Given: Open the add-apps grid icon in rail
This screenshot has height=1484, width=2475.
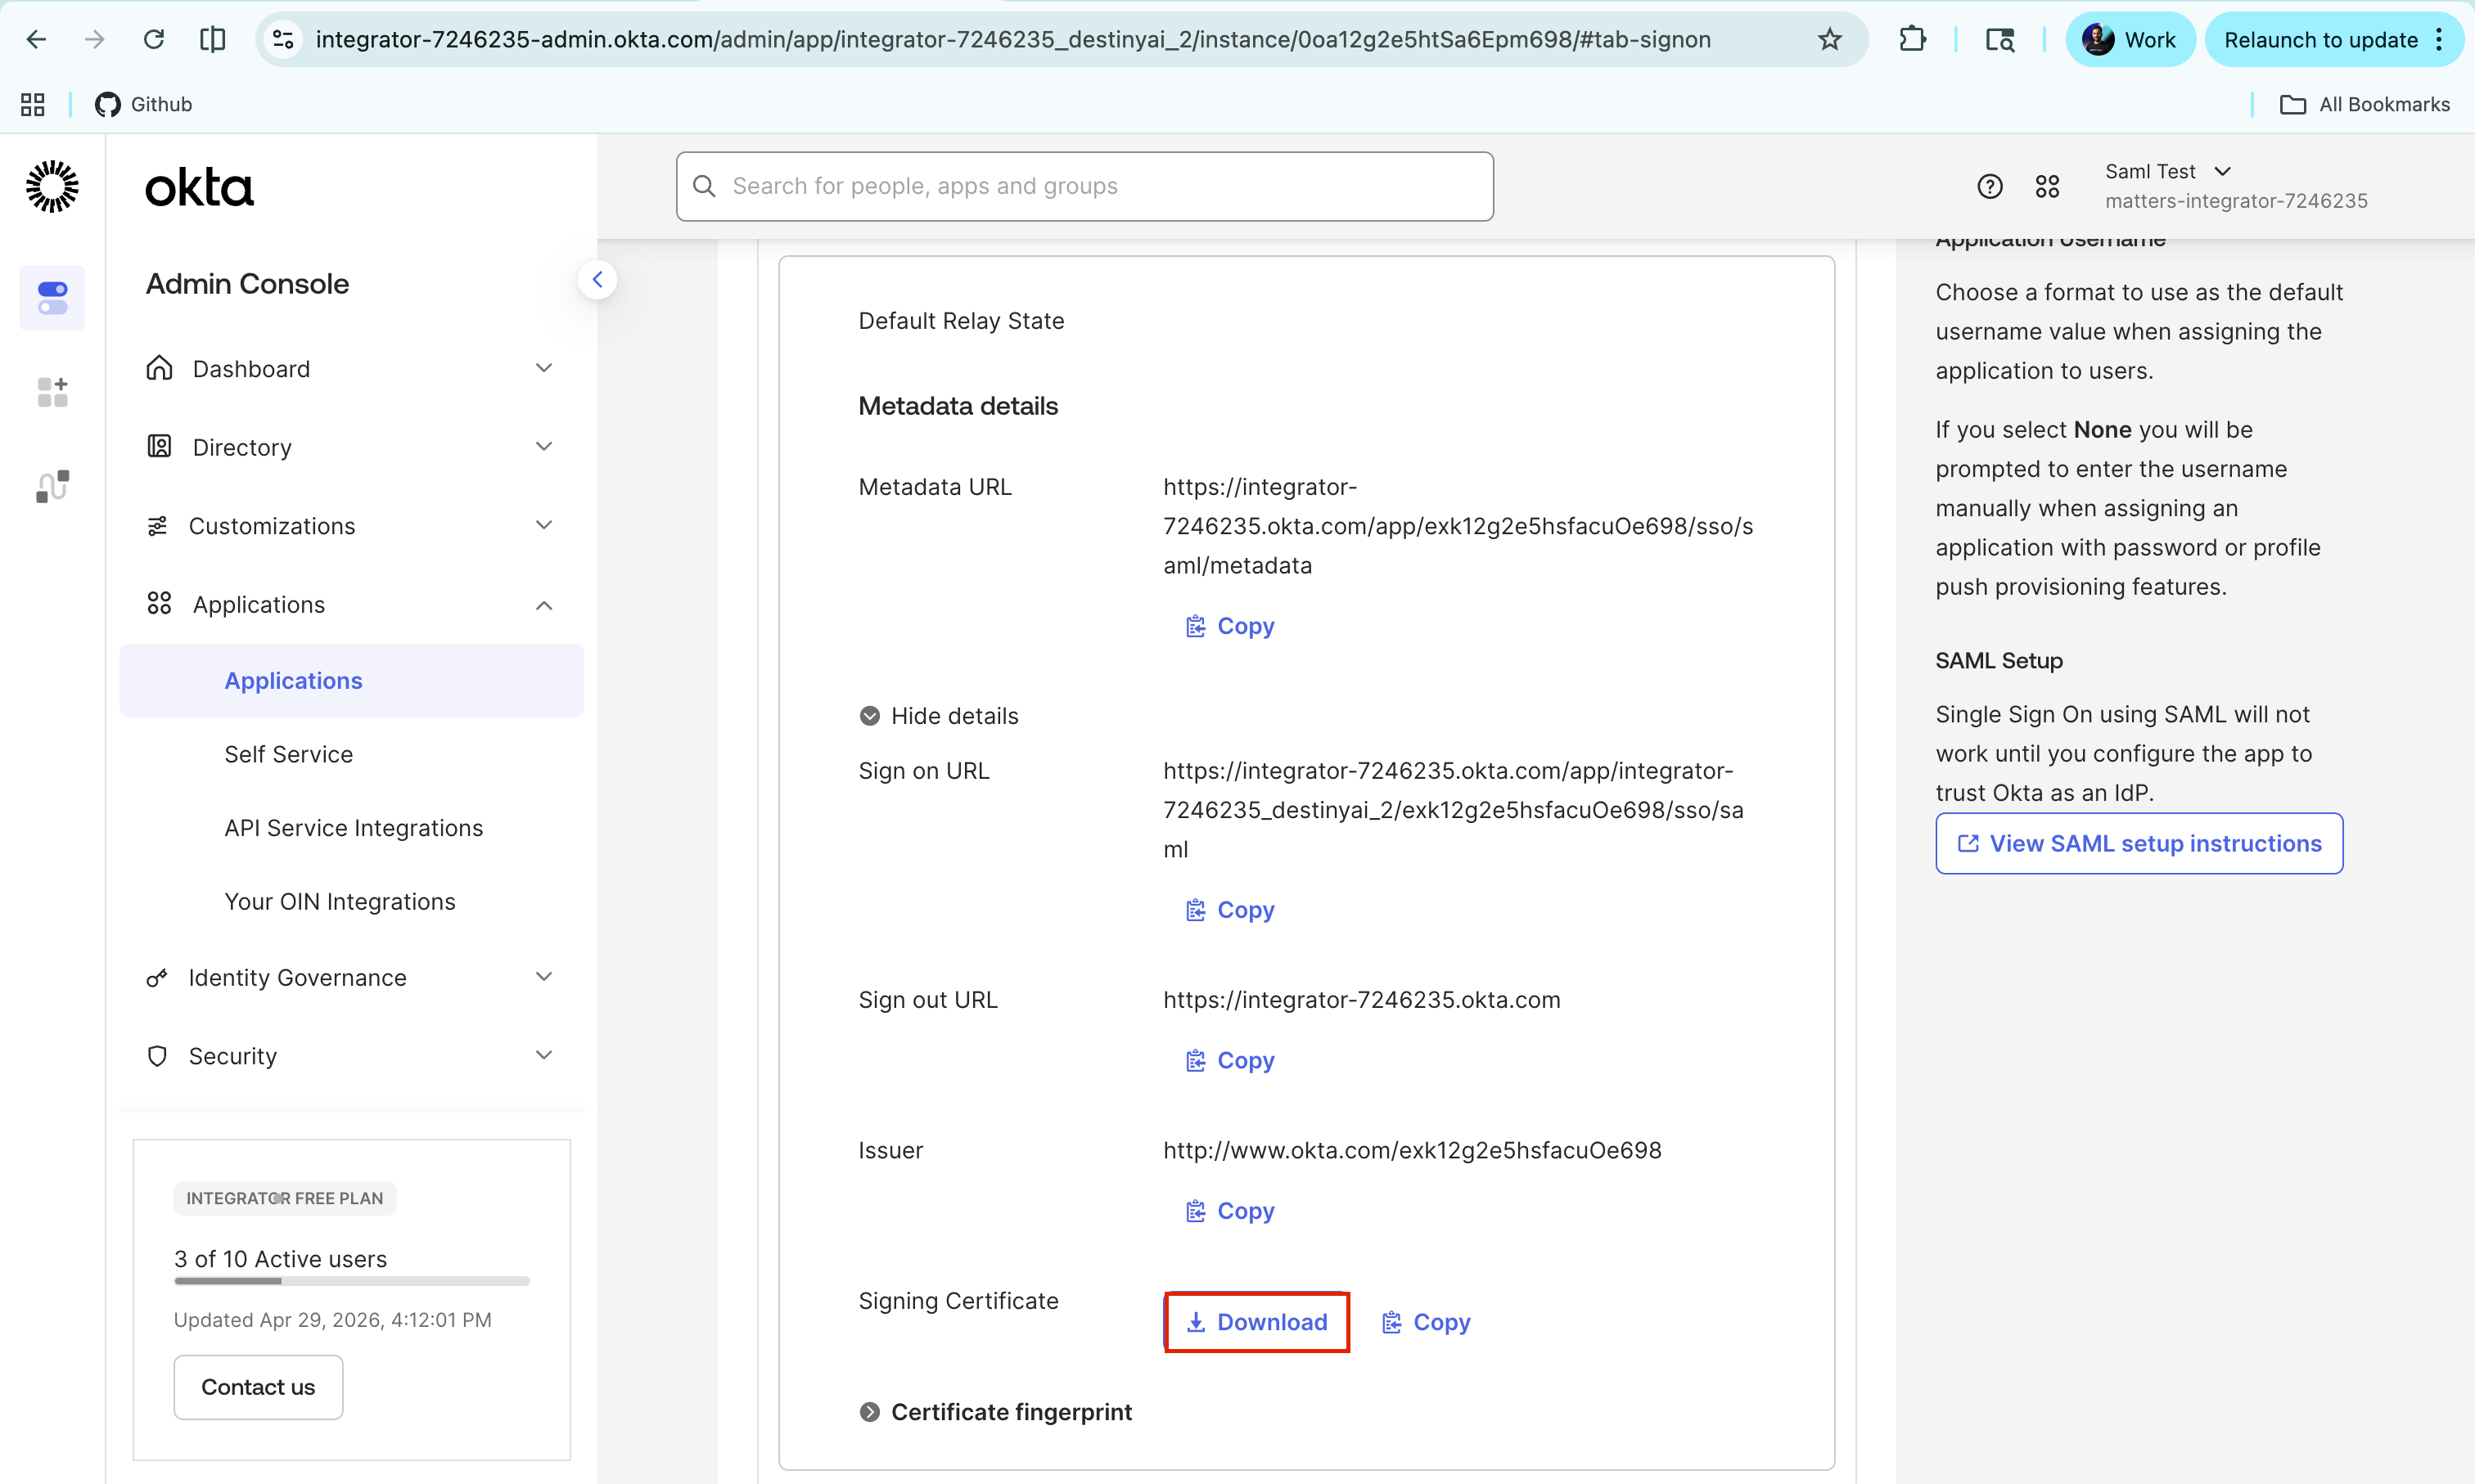Looking at the screenshot, I should coord(52,392).
